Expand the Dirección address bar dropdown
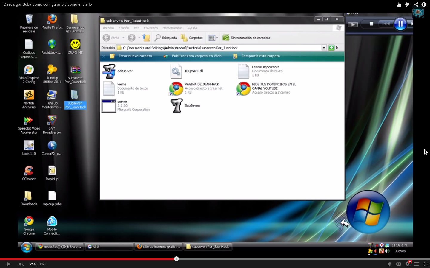 324,48
